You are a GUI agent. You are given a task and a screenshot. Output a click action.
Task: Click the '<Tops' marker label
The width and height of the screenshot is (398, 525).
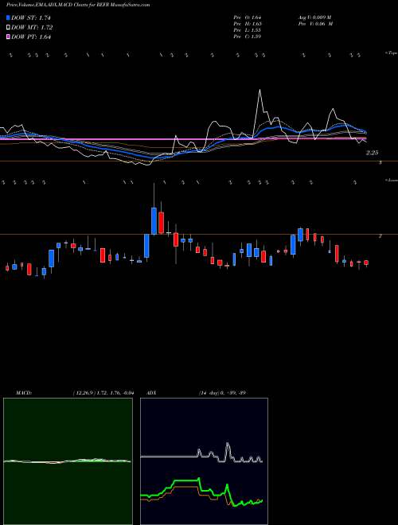pos(391,53)
